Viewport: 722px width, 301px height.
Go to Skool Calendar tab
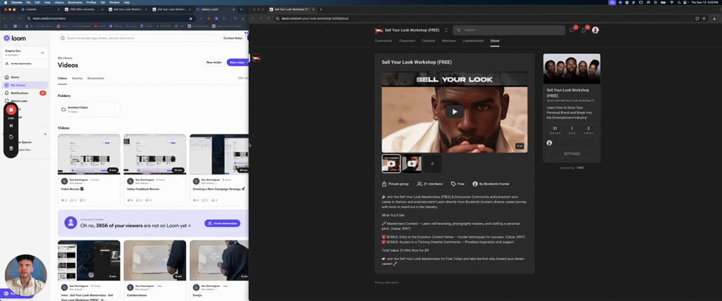pyautogui.click(x=428, y=41)
